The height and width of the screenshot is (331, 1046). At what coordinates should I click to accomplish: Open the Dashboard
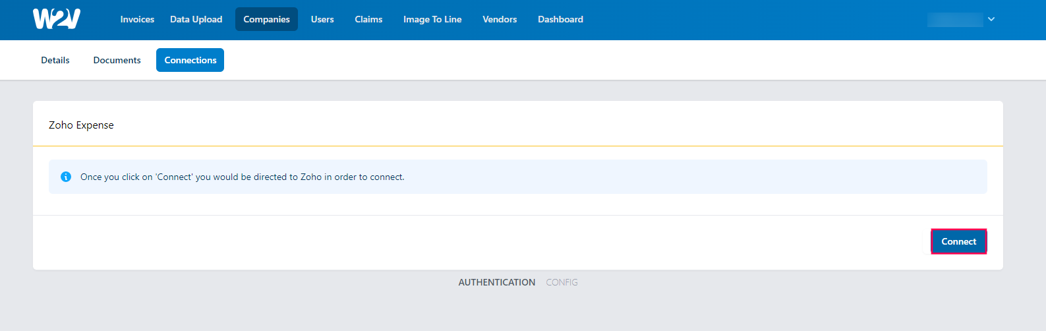click(x=560, y=20)
